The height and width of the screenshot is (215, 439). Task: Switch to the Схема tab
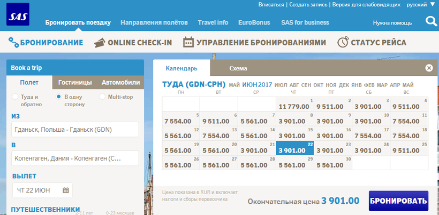pos(238,68)
